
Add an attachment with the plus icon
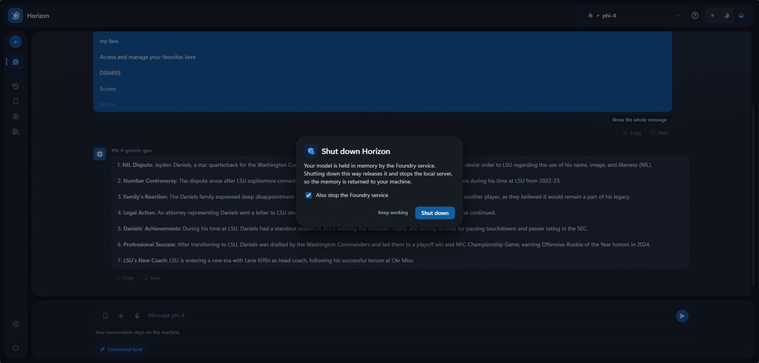[121, 316]
